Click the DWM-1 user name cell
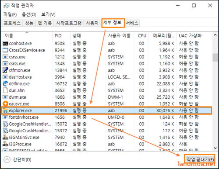 pos(115,97)
